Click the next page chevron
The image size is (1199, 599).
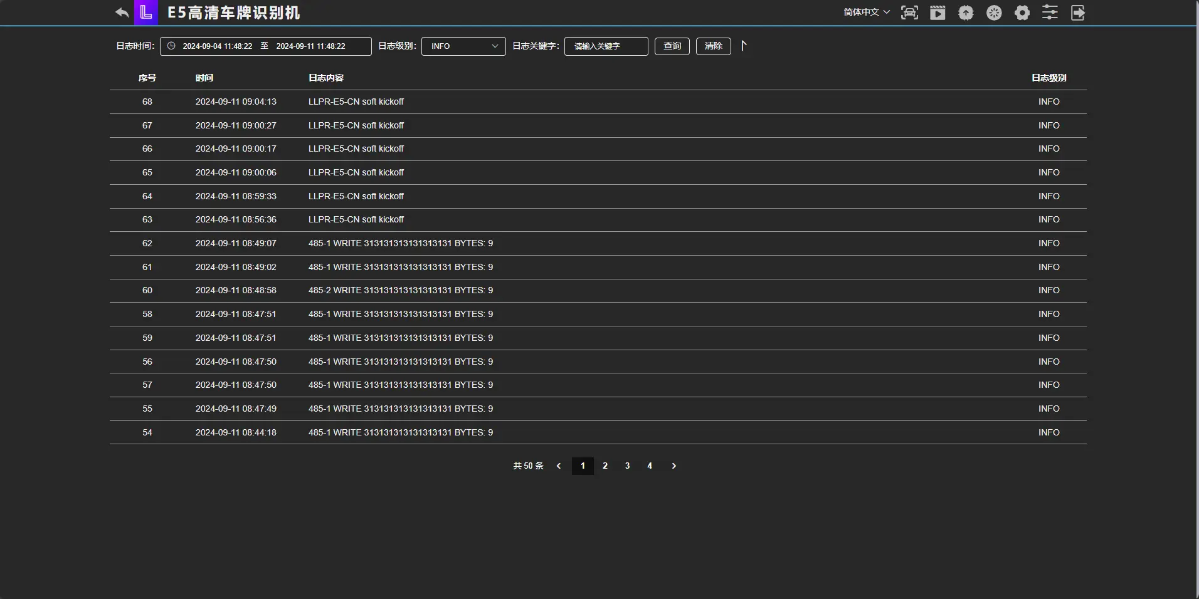tap(674, 466)
